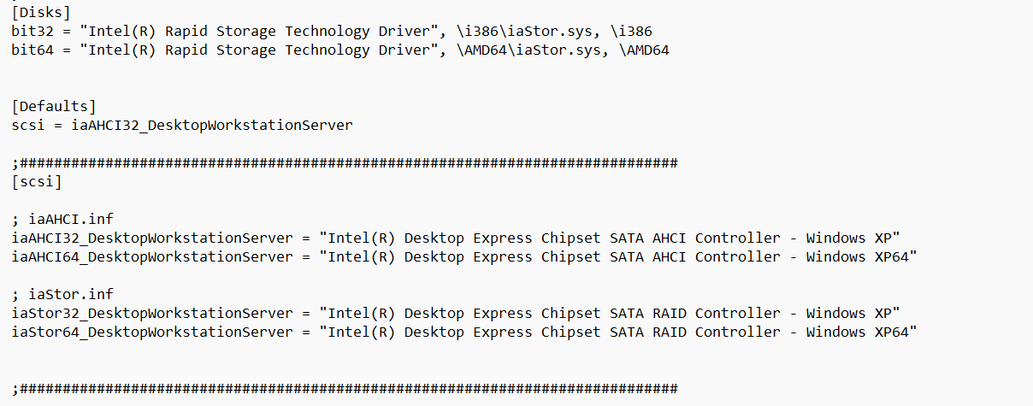Click the iaStor32_DesktopWorkstationServer key

pyautogui.click(x=152, y=313)
